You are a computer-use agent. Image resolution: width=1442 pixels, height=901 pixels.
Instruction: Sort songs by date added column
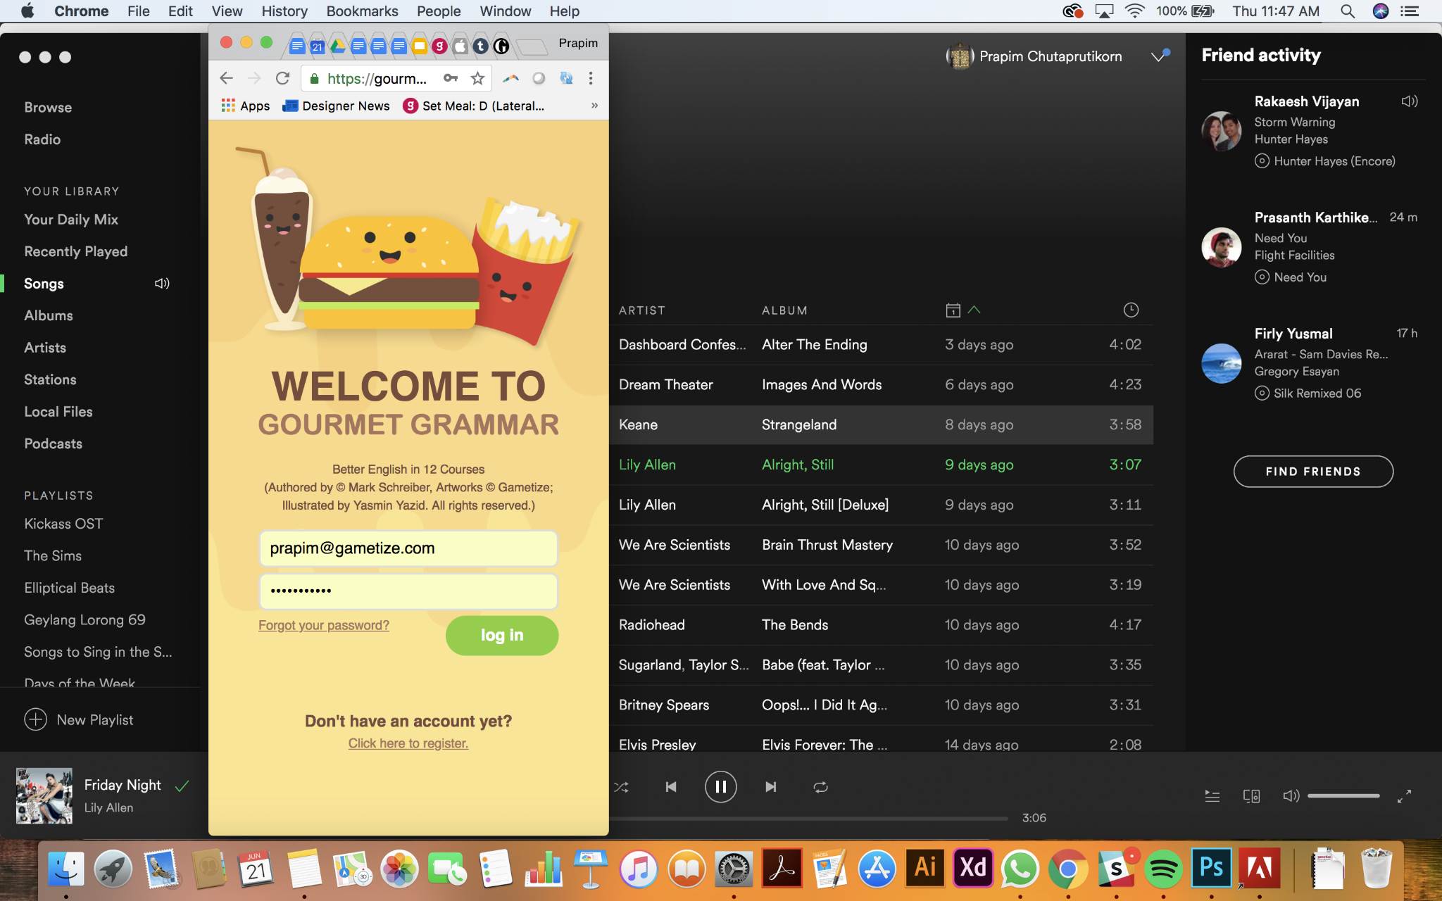pos(963,310)
